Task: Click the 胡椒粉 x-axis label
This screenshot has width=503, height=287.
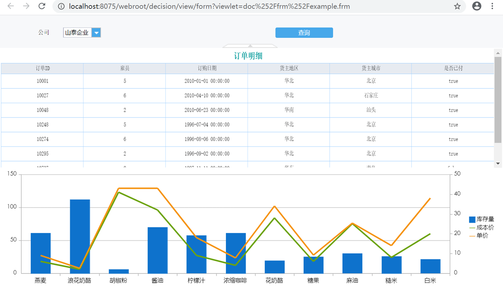Action: 118,280
